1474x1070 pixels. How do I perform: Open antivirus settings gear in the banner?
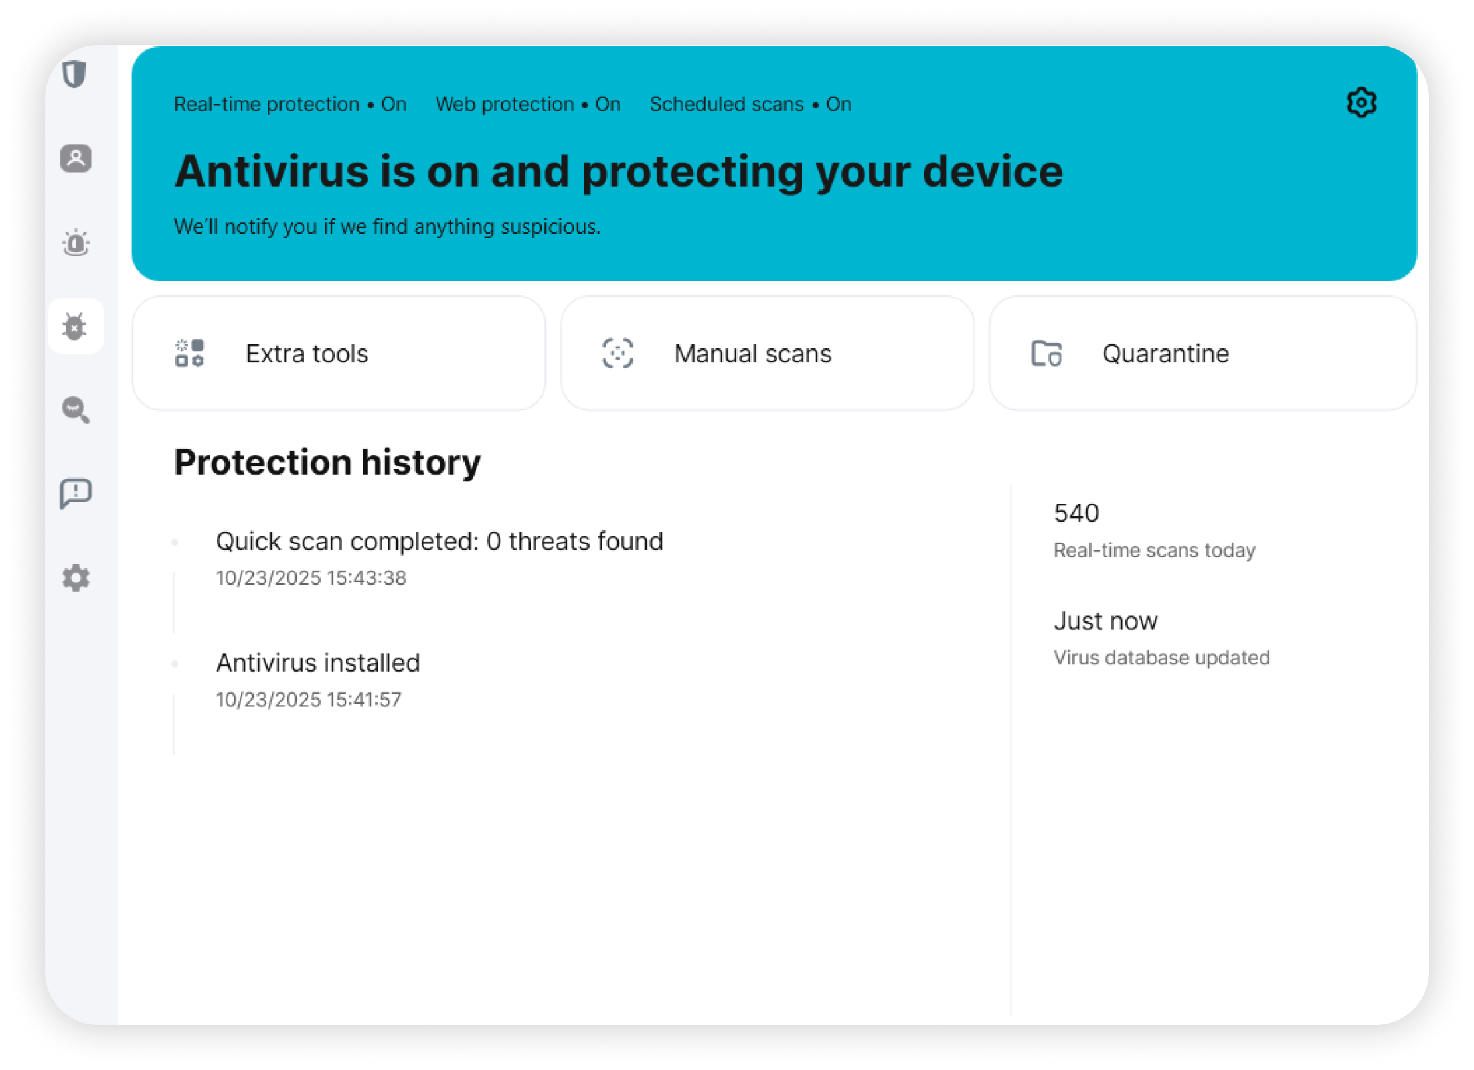[1361, 103]
